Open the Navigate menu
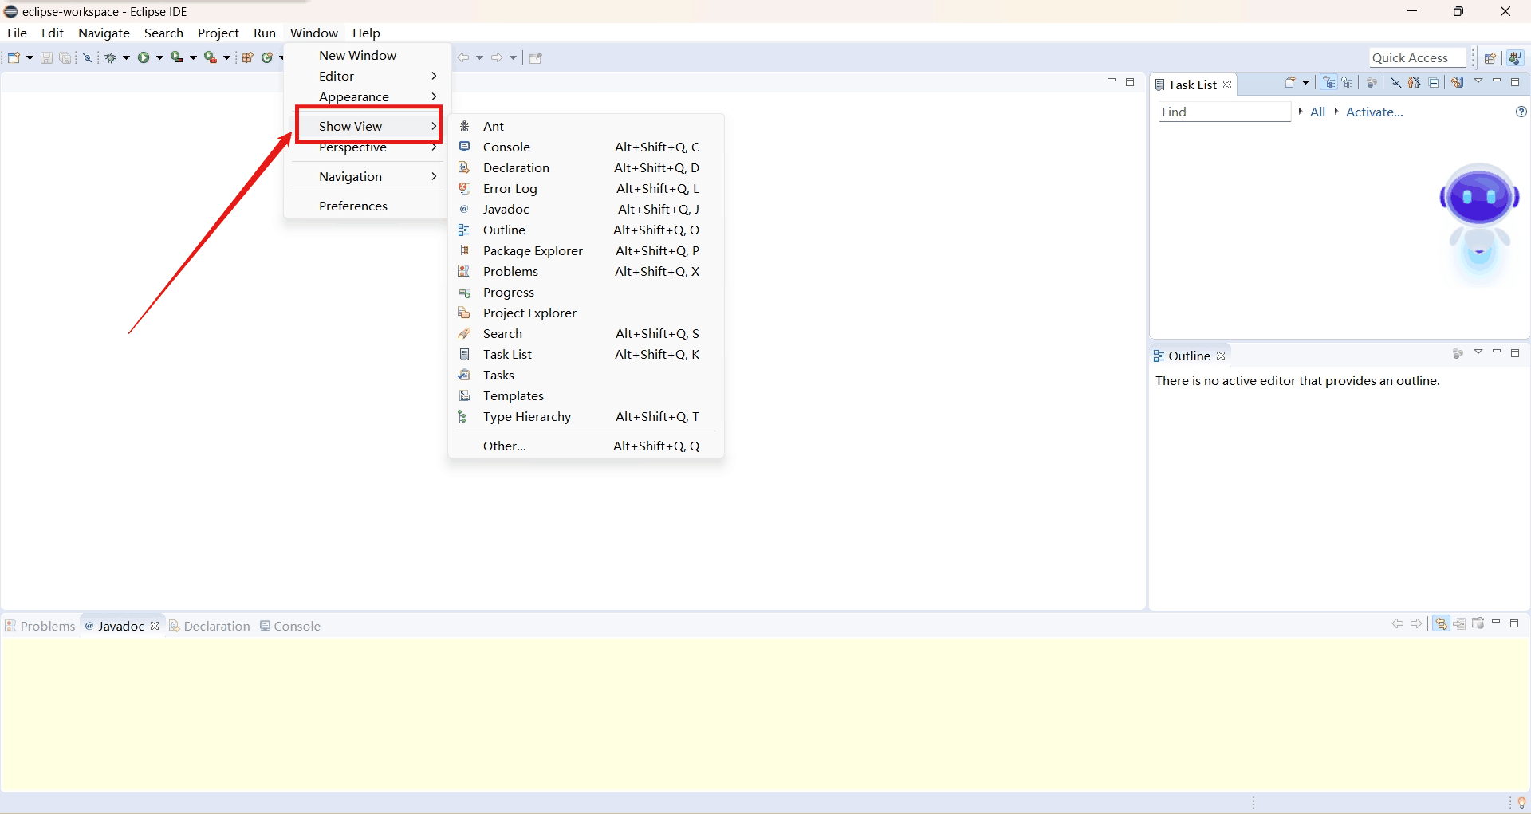The image size is (1531, 814). coord(104,33)
